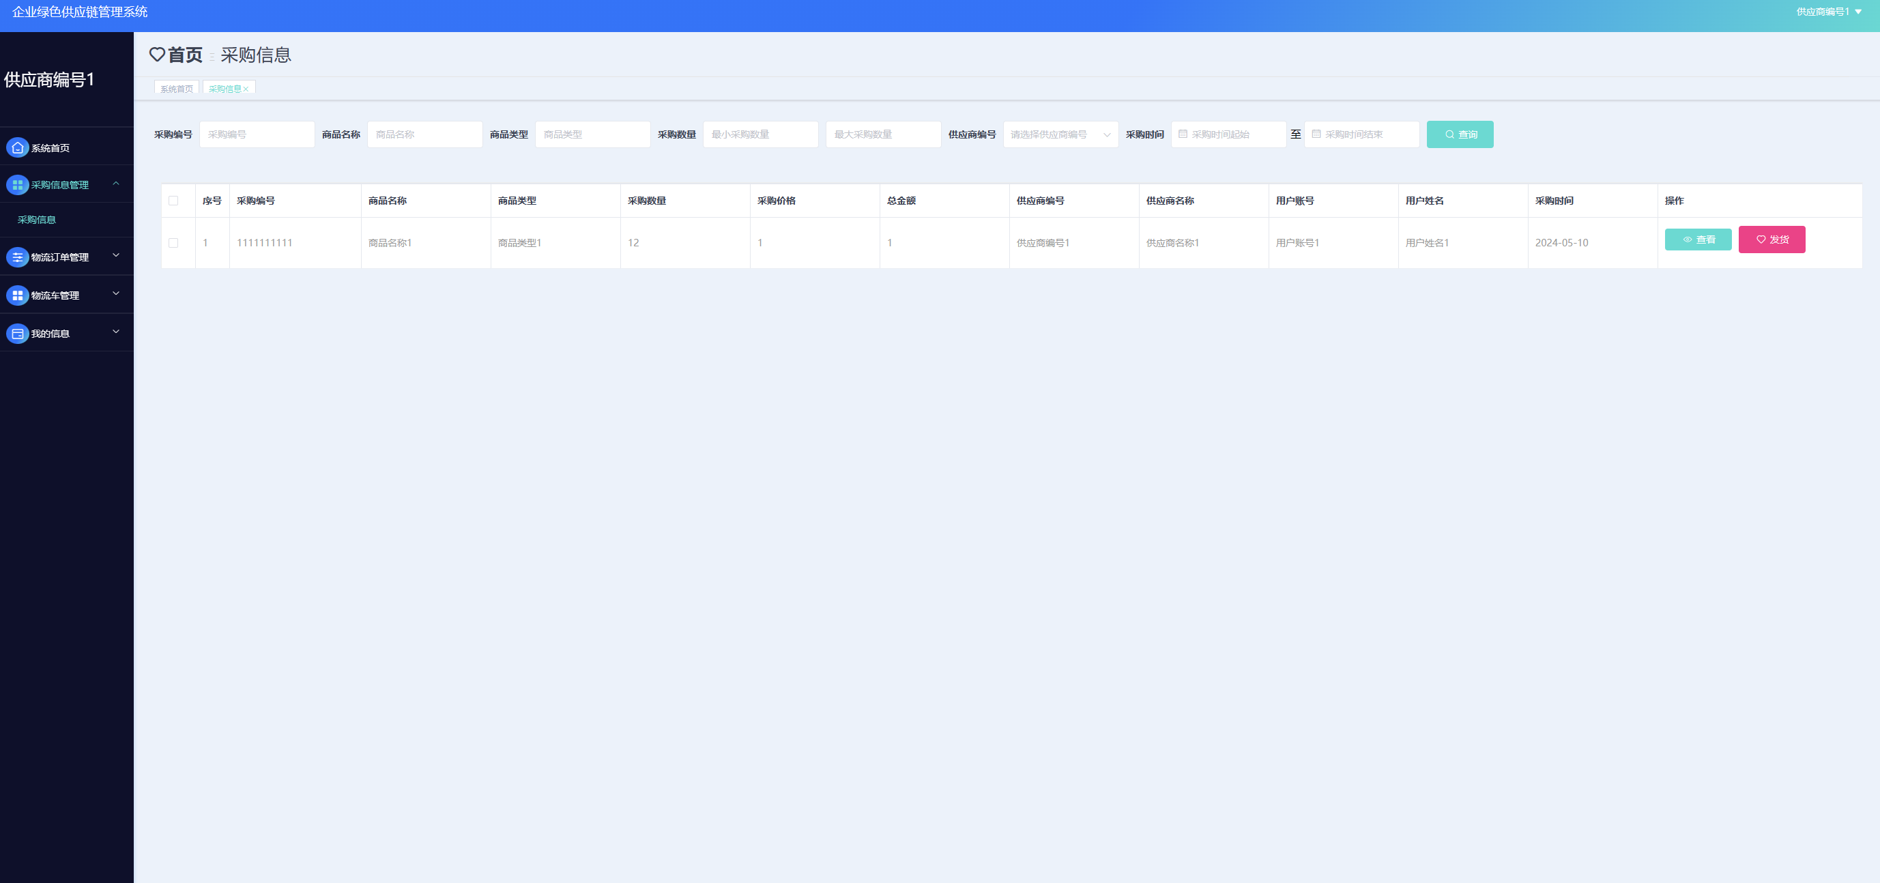Click the system home house icon

[18, 147]
